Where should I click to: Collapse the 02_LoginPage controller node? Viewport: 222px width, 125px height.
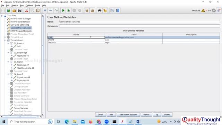(8, 52)
